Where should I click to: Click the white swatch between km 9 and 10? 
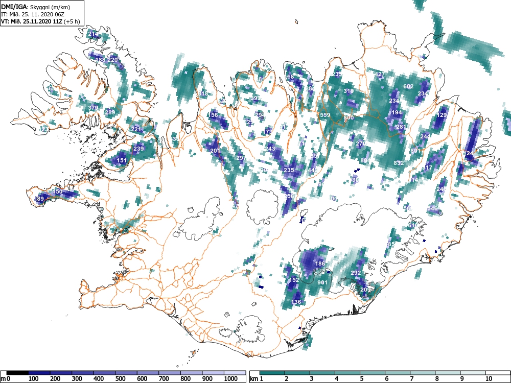473,373
